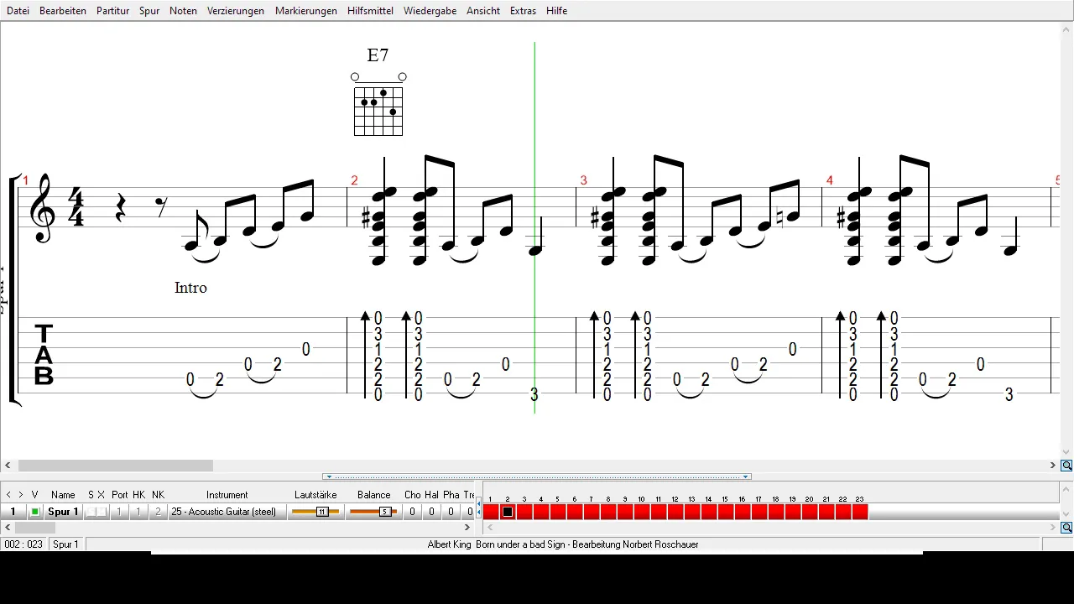Open the HK channel value for Spur 1
Viewport: 1074px width, 604px height.
[138, 512]
